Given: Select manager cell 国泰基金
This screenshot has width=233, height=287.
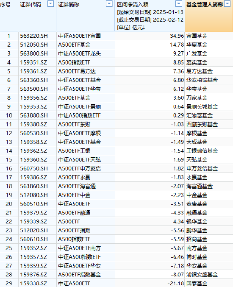Looking at the screenshot, I should 209,283.
